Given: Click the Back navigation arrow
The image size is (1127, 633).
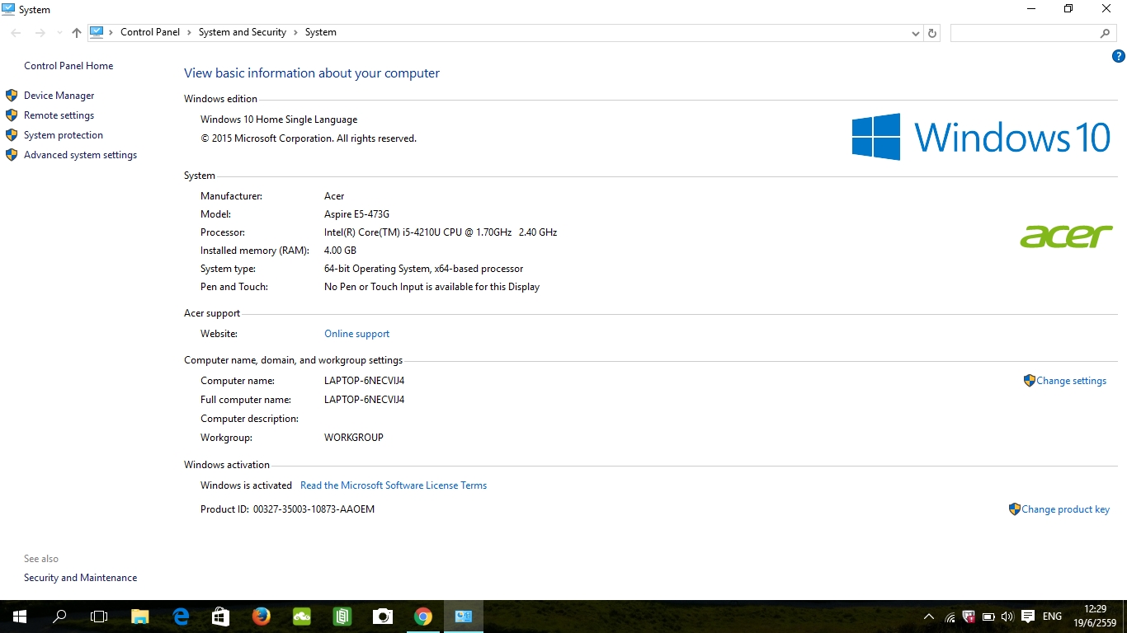Looking at the screenshot, I should pyautogui.click(x=17, y=33).
